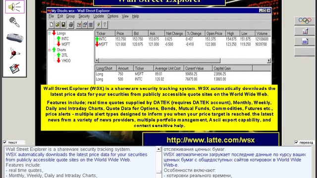Viewport: 317px width, 178px height.
Task: Click the question mark help toolbar icon
Action: click(105, 25)
